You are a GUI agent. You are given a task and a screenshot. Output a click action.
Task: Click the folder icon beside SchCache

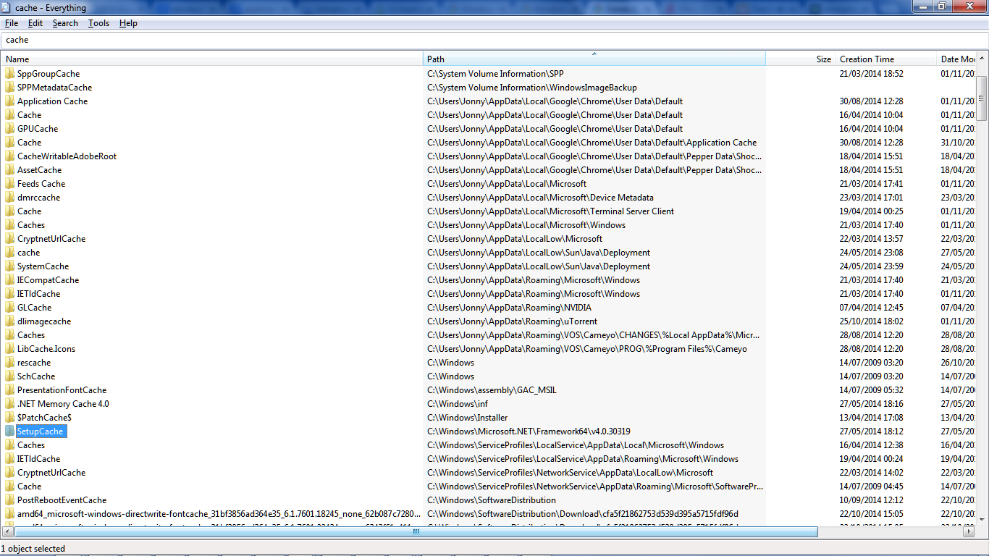tap(9, 376)
